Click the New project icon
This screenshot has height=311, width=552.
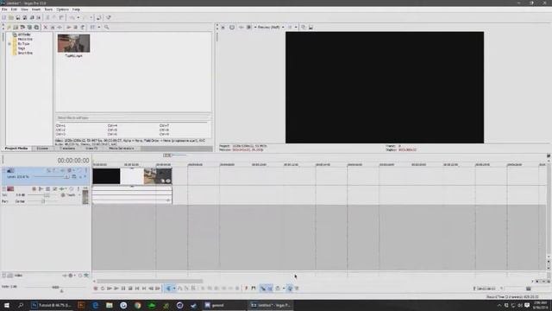(x=3, y=17)
